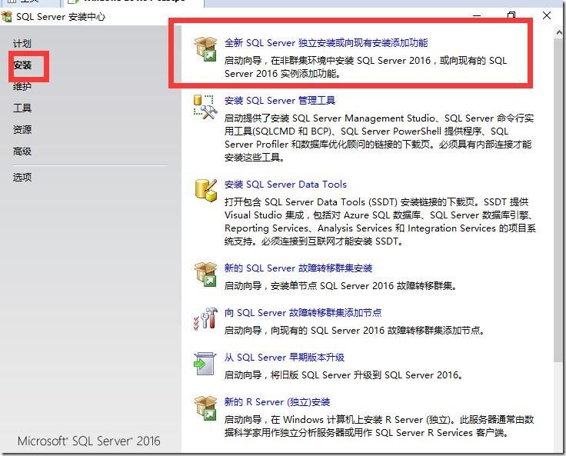This screenshot has height=456, width=566.
Task: Click the new standalone installation box icon
Action: pos(205,48)
